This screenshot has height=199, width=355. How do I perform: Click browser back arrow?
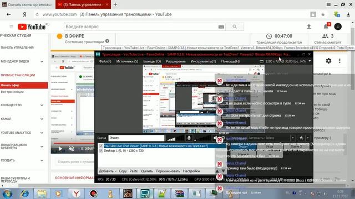point(9,14)
